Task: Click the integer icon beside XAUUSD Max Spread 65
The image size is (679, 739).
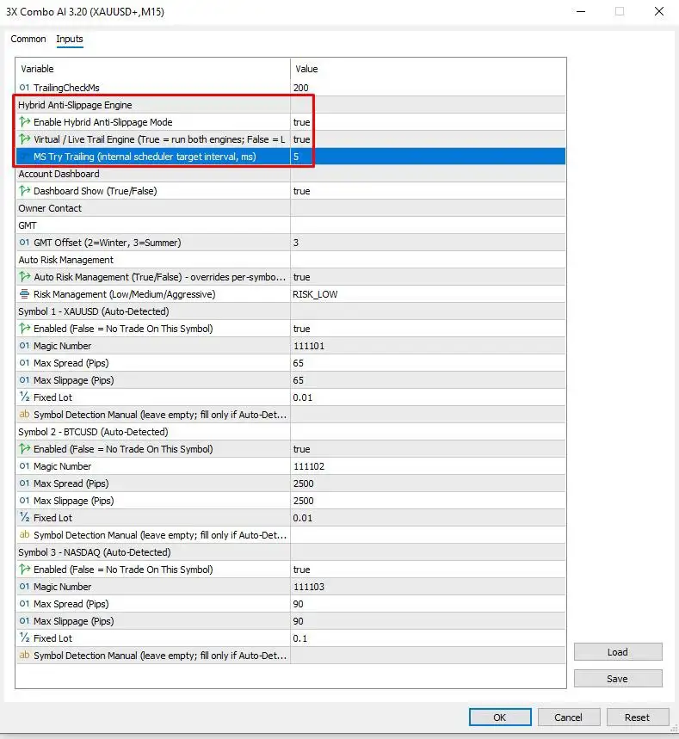Action: coord(24,362)
